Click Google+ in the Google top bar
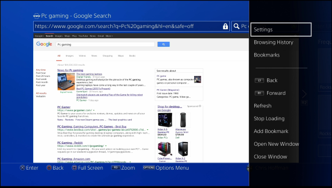The width and height of the screenshot is (332, 188). 39,36
